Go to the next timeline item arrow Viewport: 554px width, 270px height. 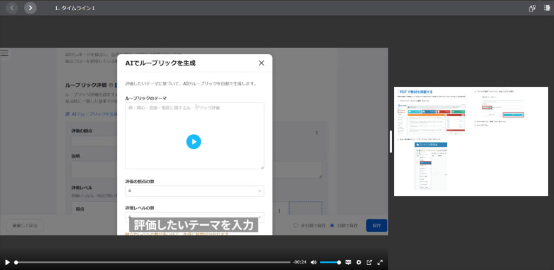point(30,8)
